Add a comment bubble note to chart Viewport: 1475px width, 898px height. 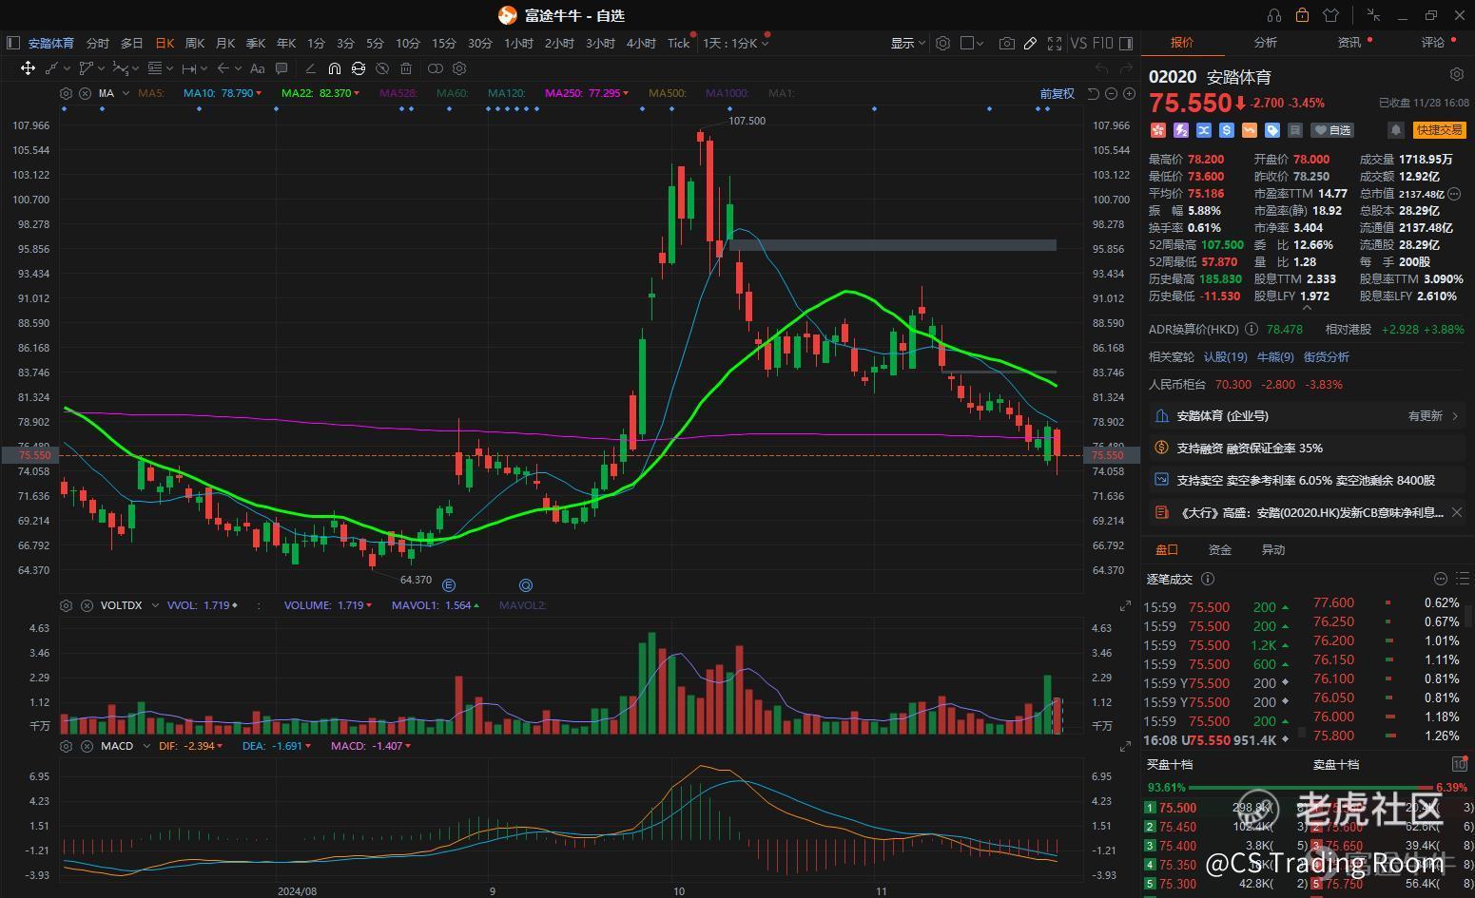click(281, 68)
